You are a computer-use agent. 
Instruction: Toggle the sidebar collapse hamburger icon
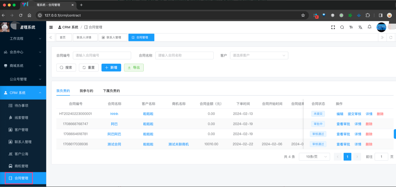[51, 27]
